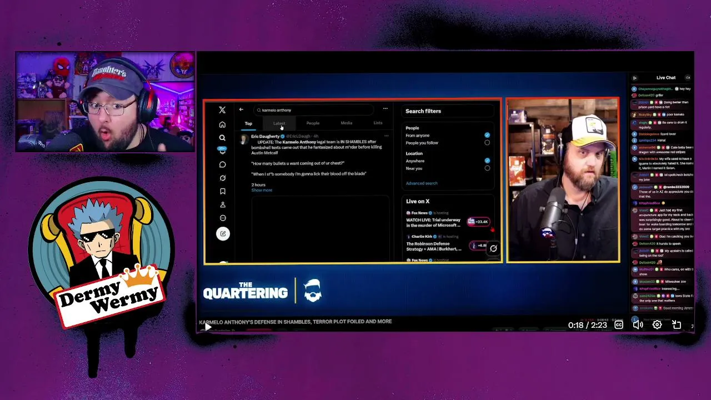Open the three-dot menu on Eric Daugherty's post
Image resolution: width=711 pixels, height=400 pixels.
[x=386, y=136]
